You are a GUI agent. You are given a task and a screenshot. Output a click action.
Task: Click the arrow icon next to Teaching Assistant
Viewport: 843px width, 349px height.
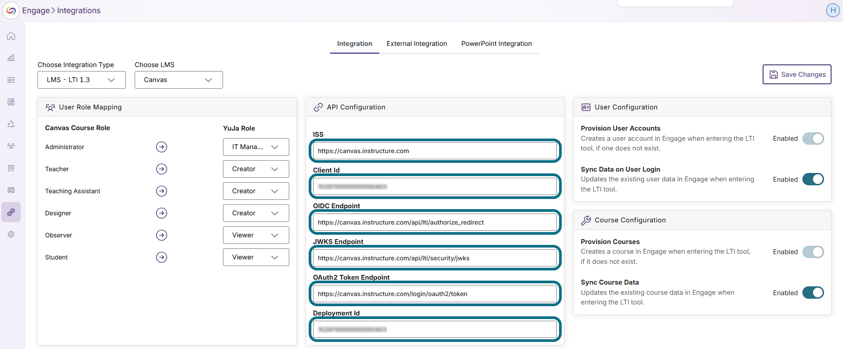coord(162,191)
